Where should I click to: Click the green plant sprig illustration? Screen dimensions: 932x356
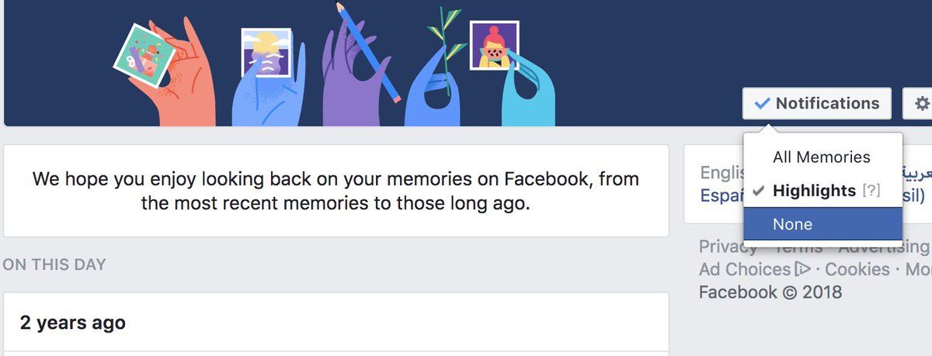coord(447,47)
